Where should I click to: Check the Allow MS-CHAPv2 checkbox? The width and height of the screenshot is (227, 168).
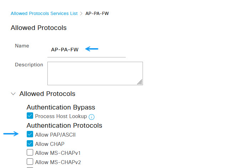point(30,162)
